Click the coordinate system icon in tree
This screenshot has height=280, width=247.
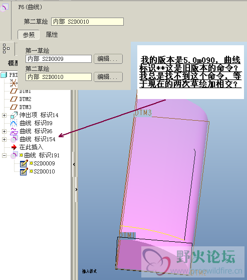[14, 83]
